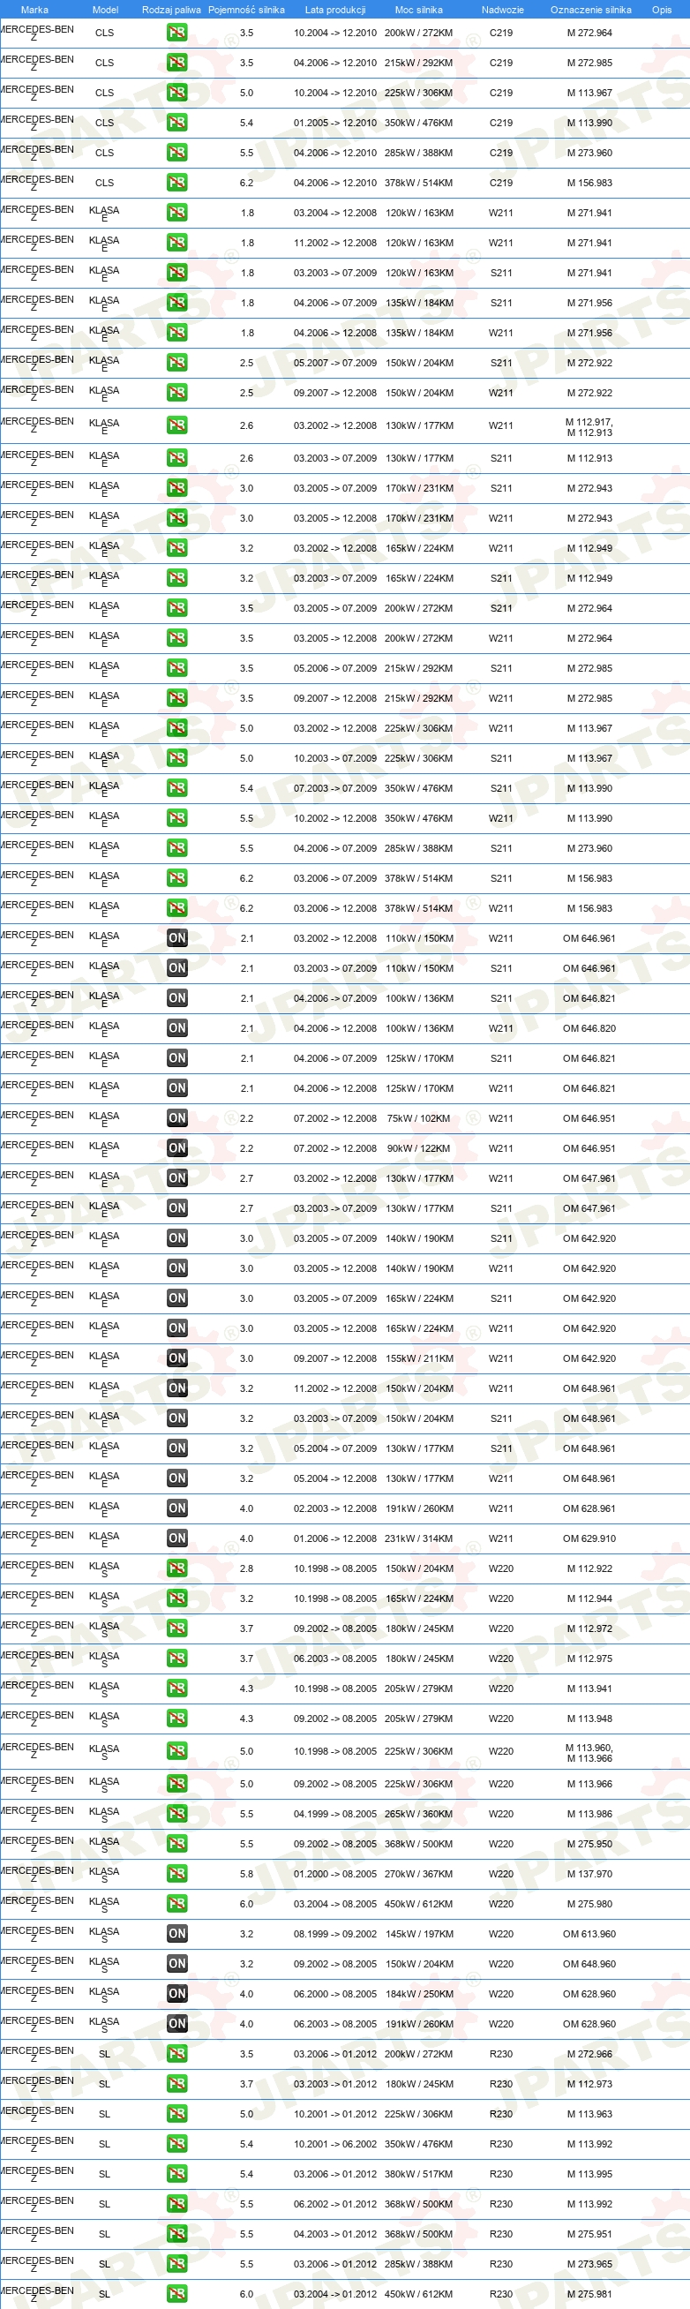Click the petrol icon in the SL M 113.995 row
This screenshot has width=690, height=2309.
tap(177, 2175)
